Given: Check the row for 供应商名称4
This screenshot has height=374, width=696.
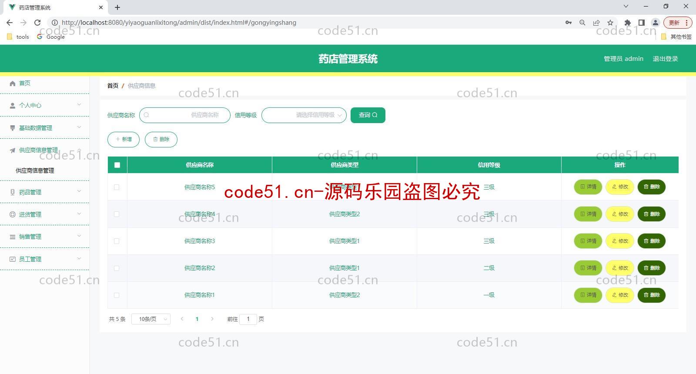Looking at the screenshot, I should pos(117,214).
